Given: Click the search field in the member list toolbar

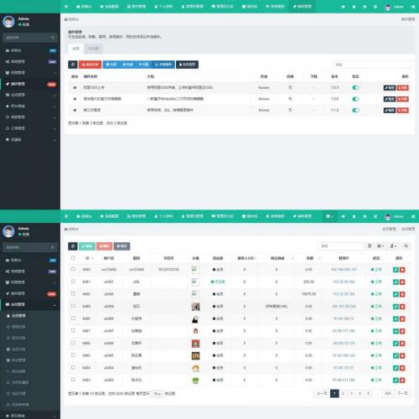Looking at the screenshot, I should [x=340, y=246].
